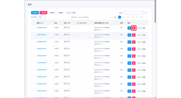Open ポイント管理 for customer 1000000000030
The width and height of the screenshot is (181, 98).
[x=142, y=42]
